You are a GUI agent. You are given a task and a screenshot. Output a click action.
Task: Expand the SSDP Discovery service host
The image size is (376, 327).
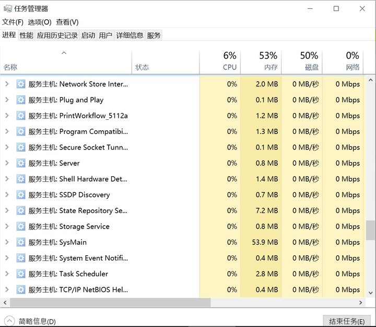7,195
